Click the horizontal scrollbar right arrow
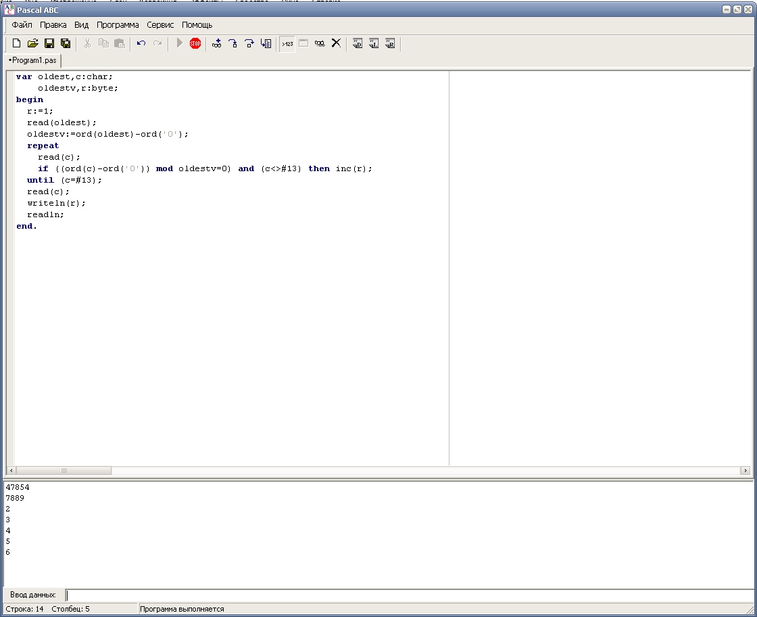Screen dimensions: 757x617 745,471
